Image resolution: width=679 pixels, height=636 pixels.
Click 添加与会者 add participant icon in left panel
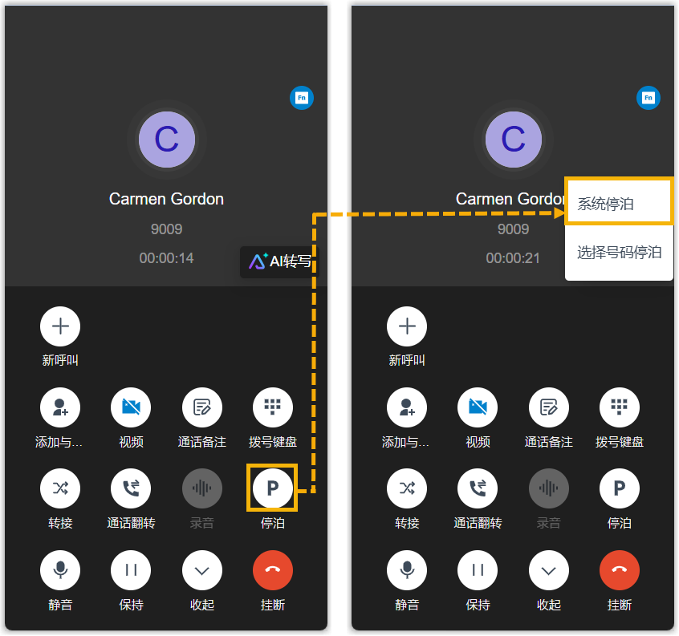click(x=60, y=407)
